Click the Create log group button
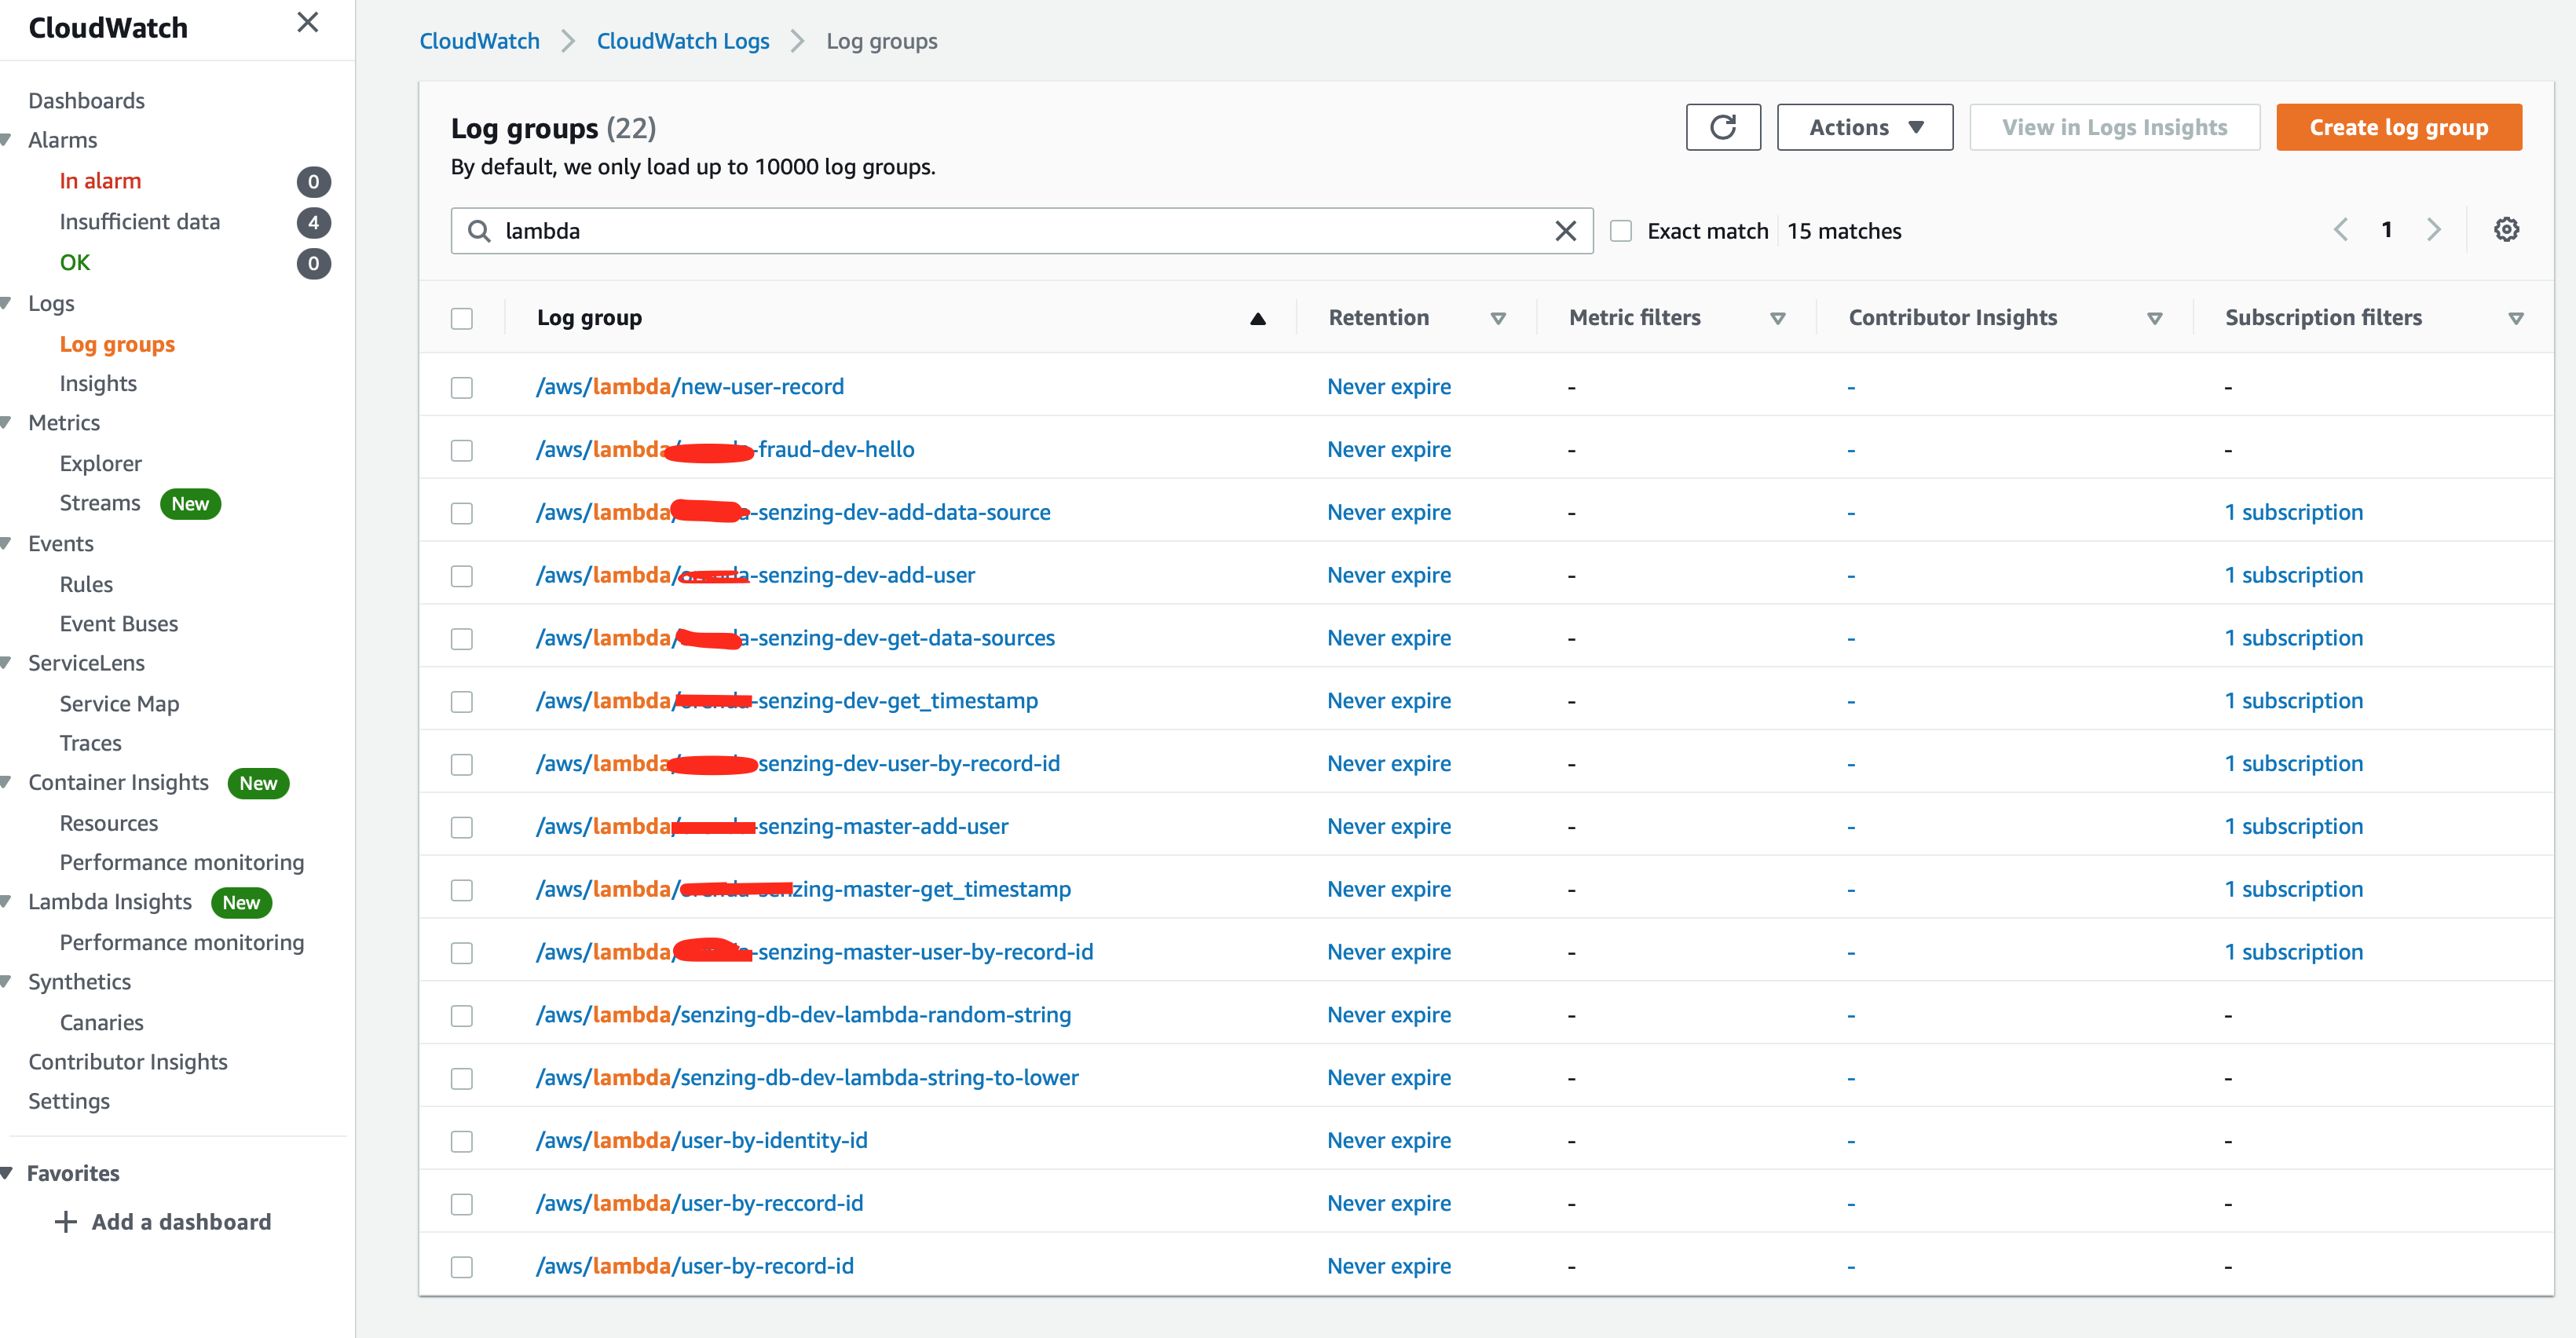The image size is (2576, 1338). 2398,127
